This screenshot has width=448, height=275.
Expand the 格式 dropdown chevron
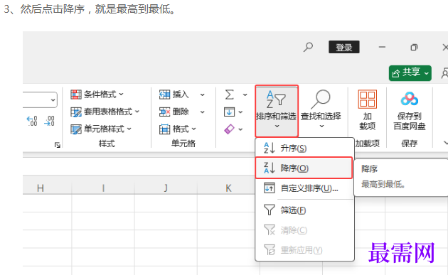coord(194,129)
